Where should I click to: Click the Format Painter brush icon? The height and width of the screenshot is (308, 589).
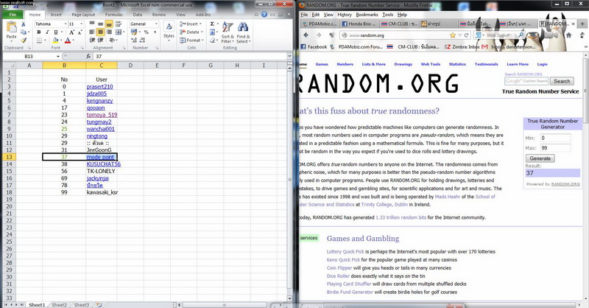[24, 41]
